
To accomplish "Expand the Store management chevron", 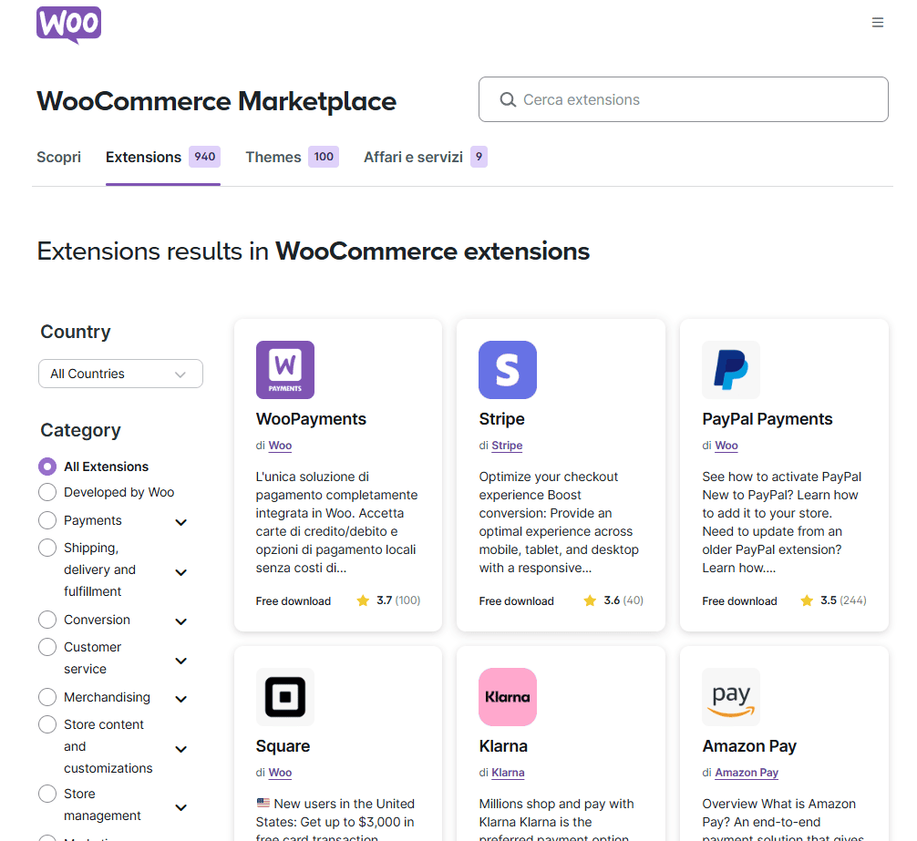I will pyautogui.click(x=181, y=807).
